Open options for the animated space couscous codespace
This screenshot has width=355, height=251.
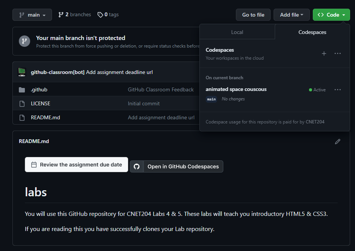(337, 89)
